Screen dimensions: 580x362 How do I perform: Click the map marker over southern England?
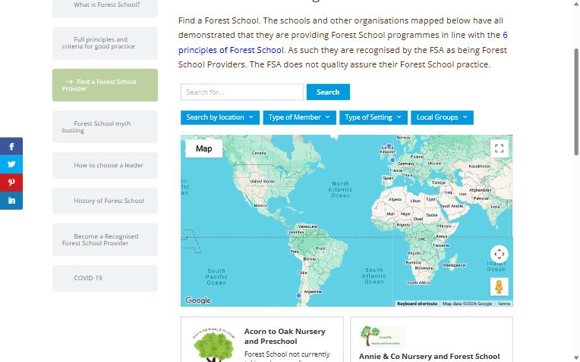coord(392,160)
